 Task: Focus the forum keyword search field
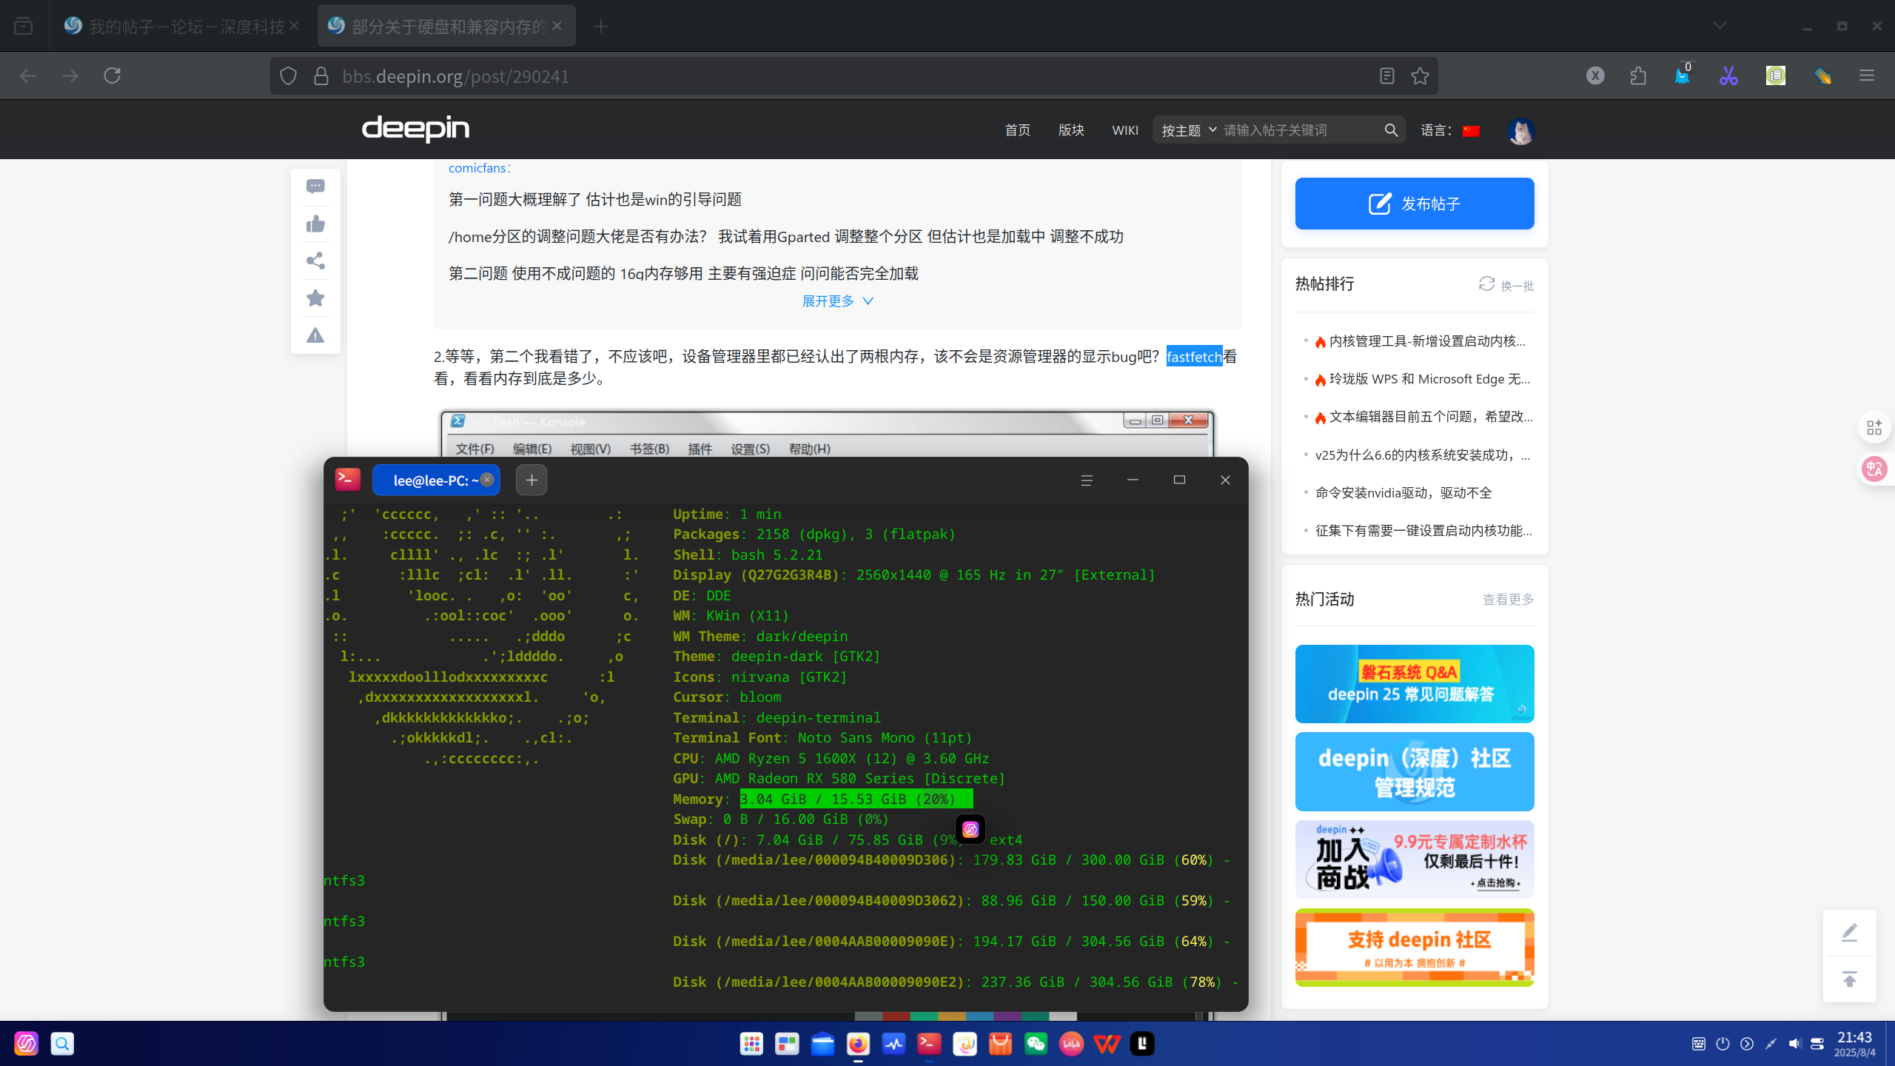coord(1300,130)
